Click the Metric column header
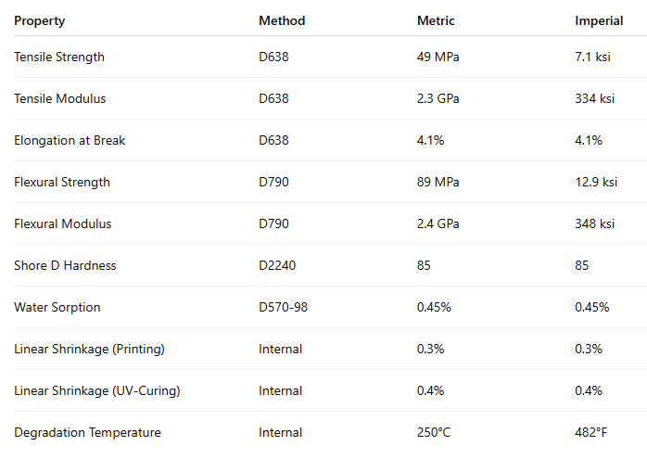This screenshot has width=647, height=459. click(x=436, y=20)
